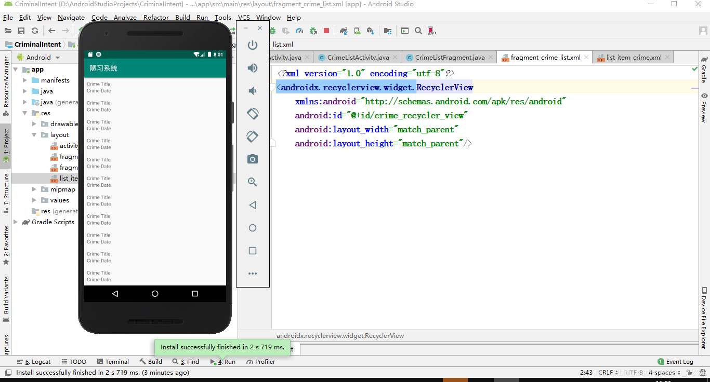Expand the values folder
This screenshot has height=382, width=710.
click(x=34, y=200)
